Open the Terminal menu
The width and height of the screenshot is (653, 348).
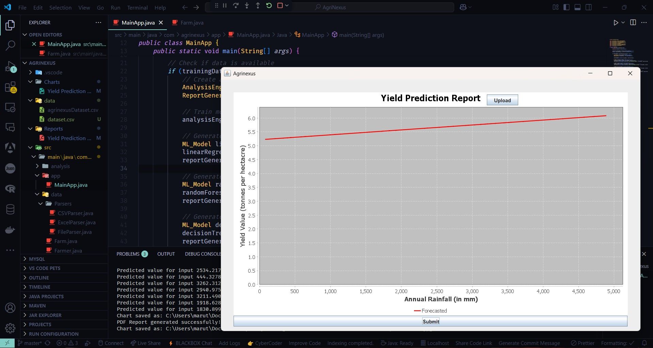pyautogui.click(x=137, y=7)
